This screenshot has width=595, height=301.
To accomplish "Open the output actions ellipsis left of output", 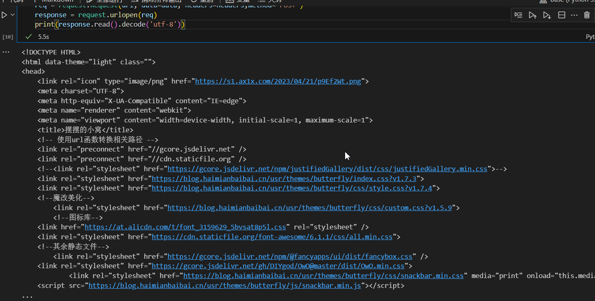I will pos(5,52).
